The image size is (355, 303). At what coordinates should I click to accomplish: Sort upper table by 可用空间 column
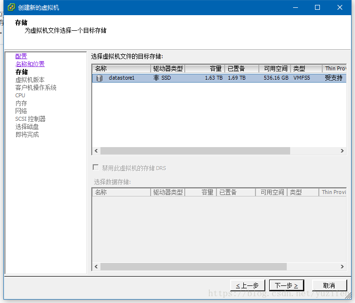pos(275,68)
